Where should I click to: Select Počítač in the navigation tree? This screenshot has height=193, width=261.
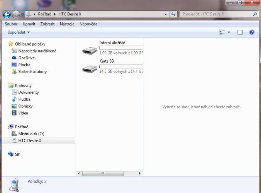pyautogui.click(x=22, y=127)
